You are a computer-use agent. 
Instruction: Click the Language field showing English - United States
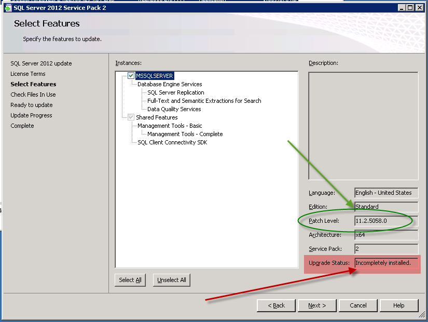point(386,193)
